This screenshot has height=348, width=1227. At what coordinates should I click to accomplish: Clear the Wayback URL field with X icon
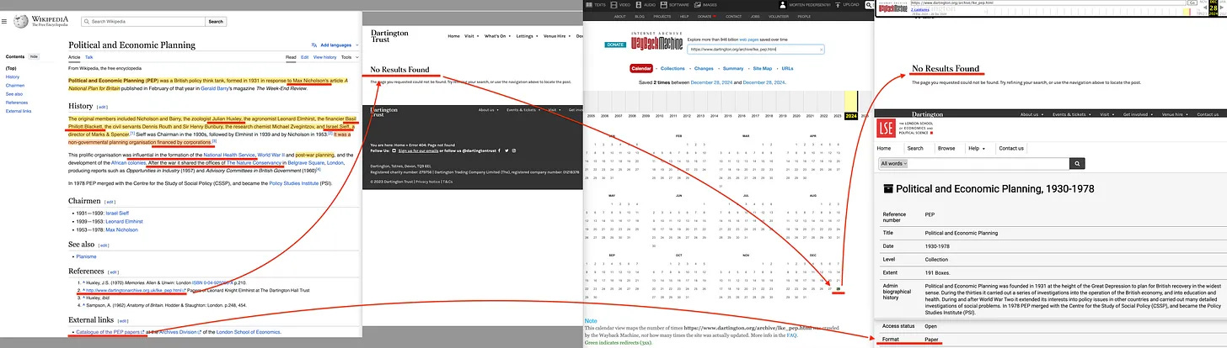(x=821, y=50)
